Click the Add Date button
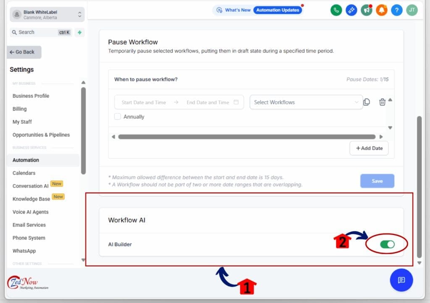 pos(369,148)
